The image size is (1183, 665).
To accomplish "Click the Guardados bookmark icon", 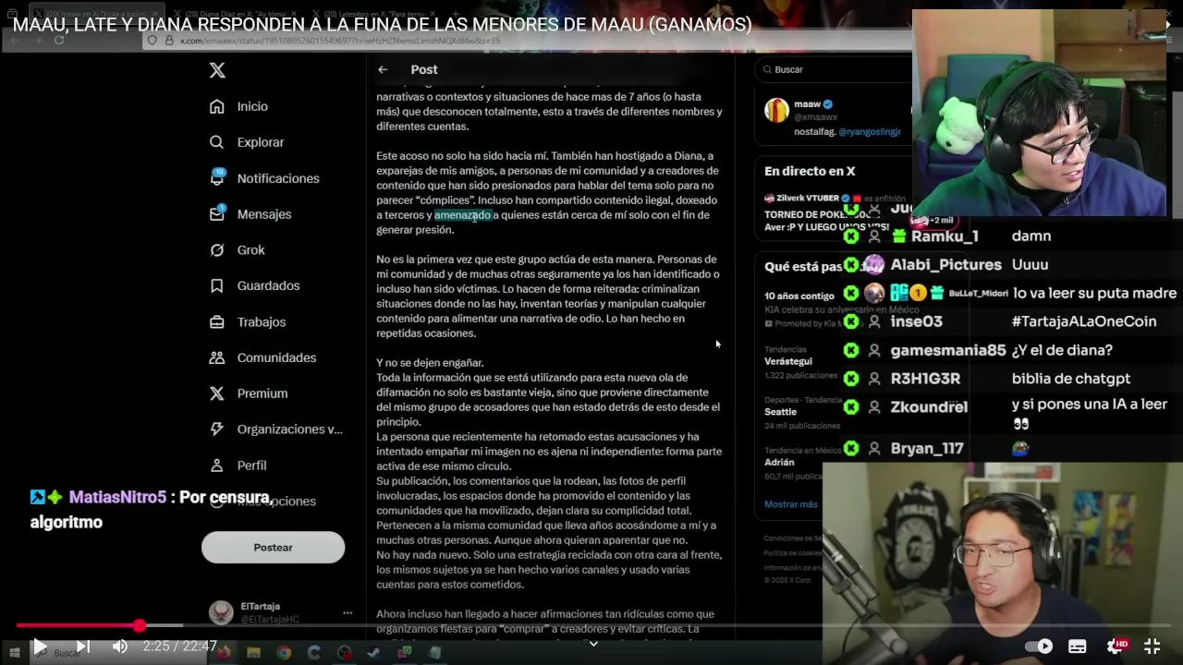I will pyautogui.click(x=217, y=285).
